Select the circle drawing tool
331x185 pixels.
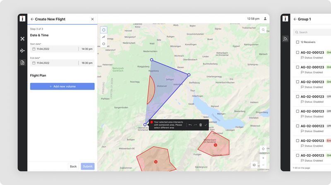click(103, 44)
